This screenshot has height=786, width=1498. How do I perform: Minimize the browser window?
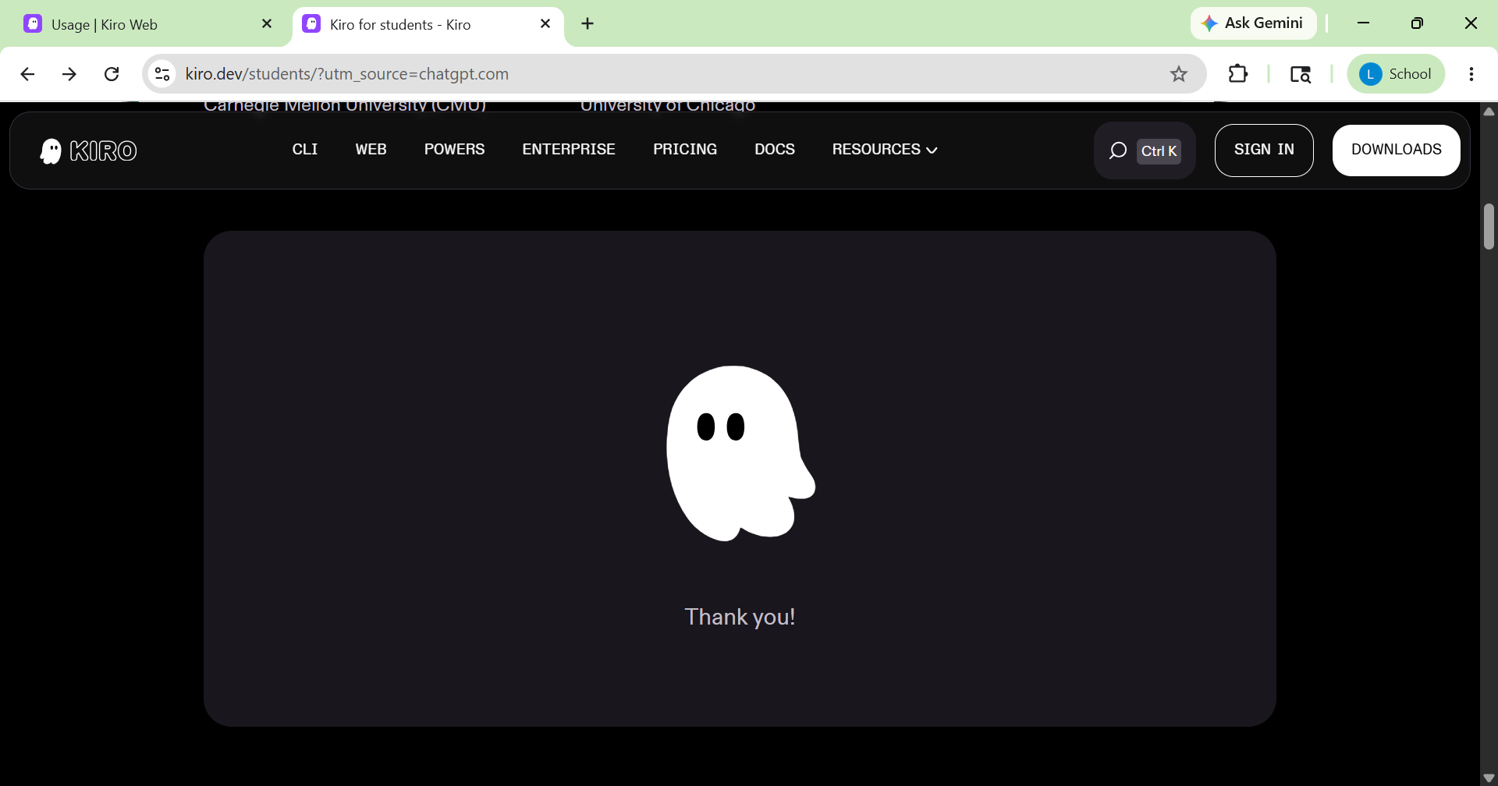click(x=1363, y=23)
